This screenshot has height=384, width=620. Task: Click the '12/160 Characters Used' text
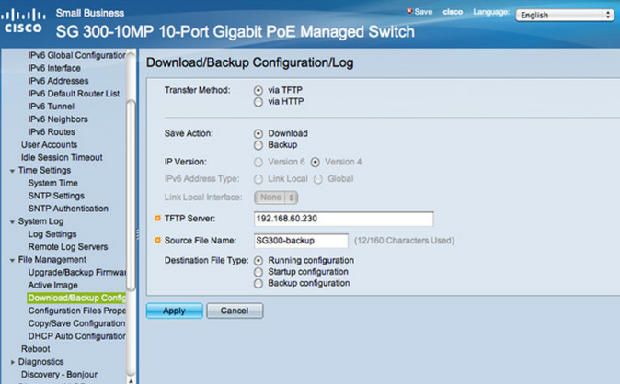point(404,241)
